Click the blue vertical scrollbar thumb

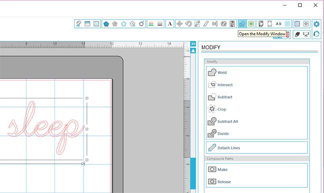(x=193, y=173)
